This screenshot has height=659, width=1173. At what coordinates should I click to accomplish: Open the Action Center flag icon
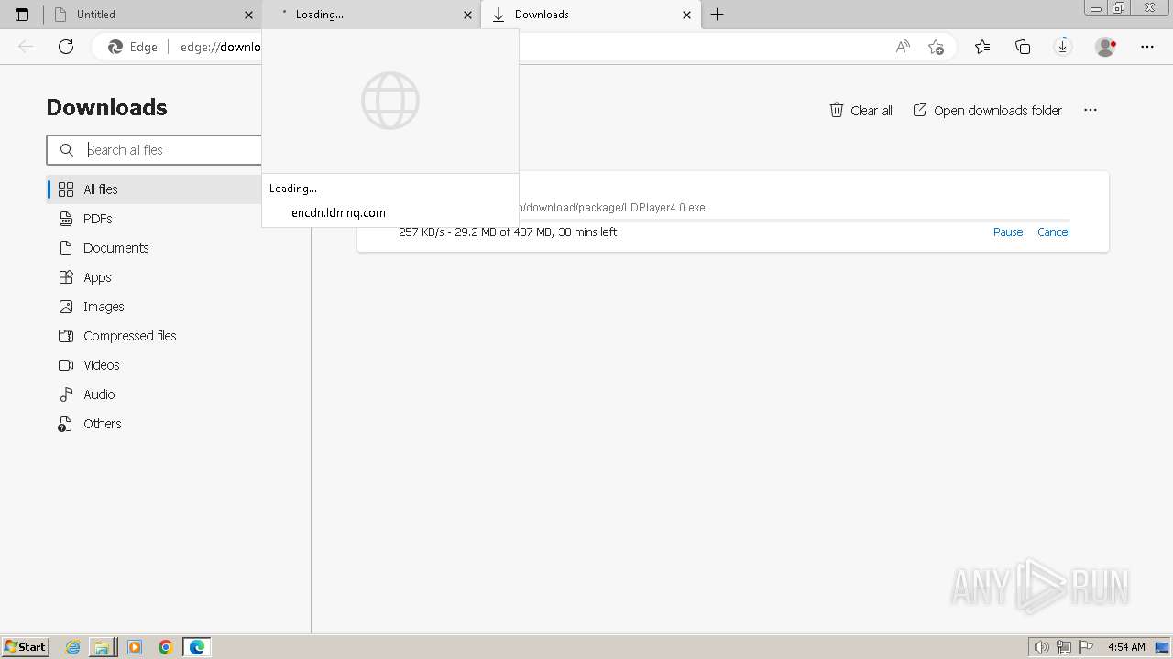pyautogui.click(x=1086, y=647)
